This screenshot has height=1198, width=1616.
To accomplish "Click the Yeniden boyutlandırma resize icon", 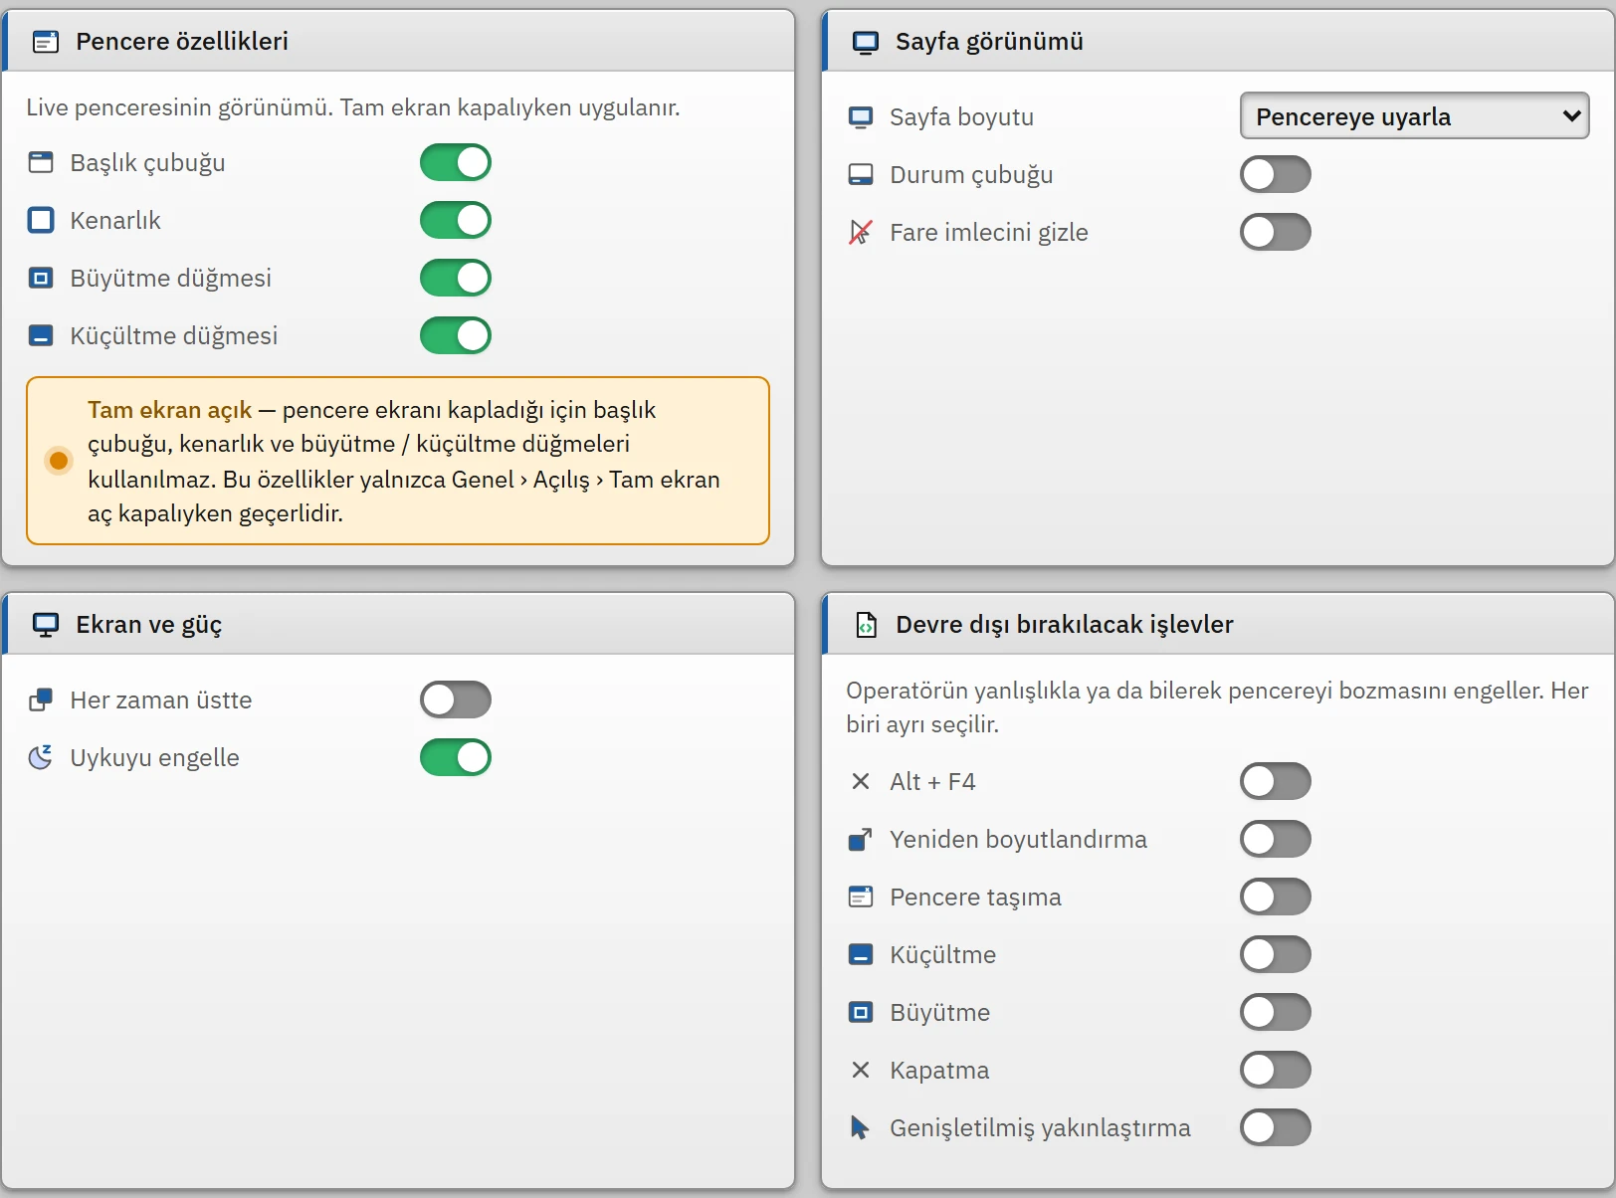I will click(x=861, y=839).
